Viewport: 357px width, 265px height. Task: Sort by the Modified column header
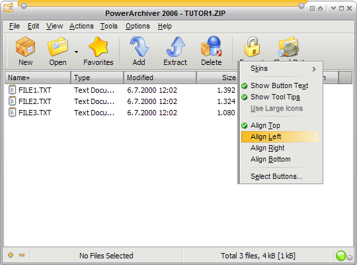tap(160, 78)
